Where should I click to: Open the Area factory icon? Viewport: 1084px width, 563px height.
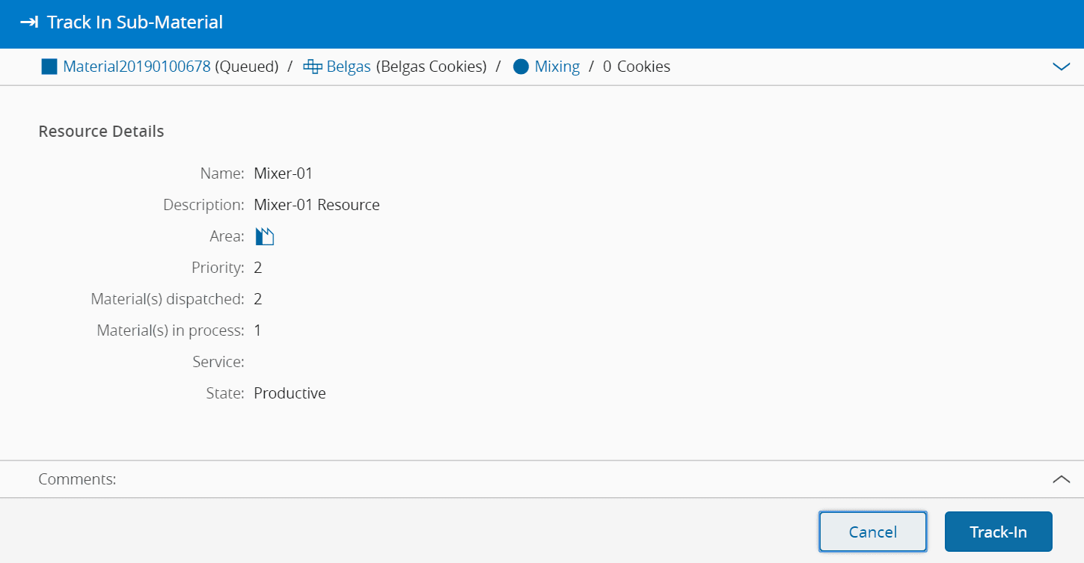265,237
